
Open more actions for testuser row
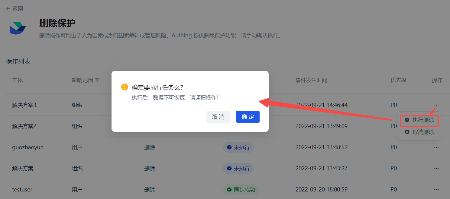click(x=436, y=189)
